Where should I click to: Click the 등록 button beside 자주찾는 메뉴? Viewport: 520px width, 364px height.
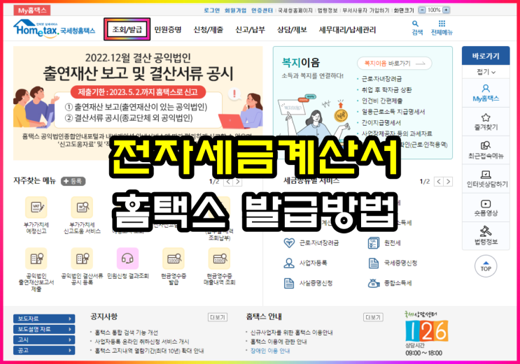coord(73,181)
